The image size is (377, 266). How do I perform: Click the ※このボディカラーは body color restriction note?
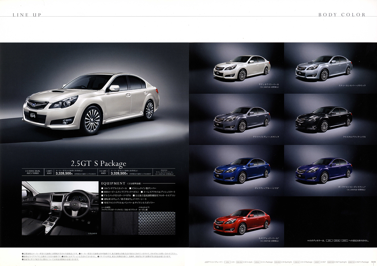[x=338, y=241]
